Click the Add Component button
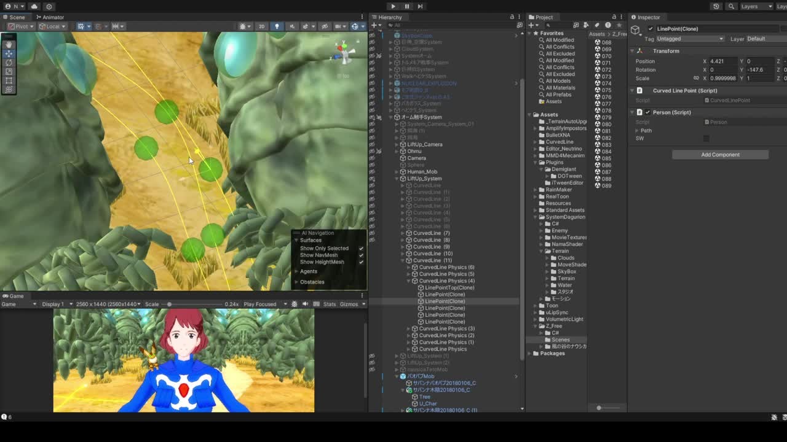This screenshot has height=442, width=787. (x=720, y=155)
